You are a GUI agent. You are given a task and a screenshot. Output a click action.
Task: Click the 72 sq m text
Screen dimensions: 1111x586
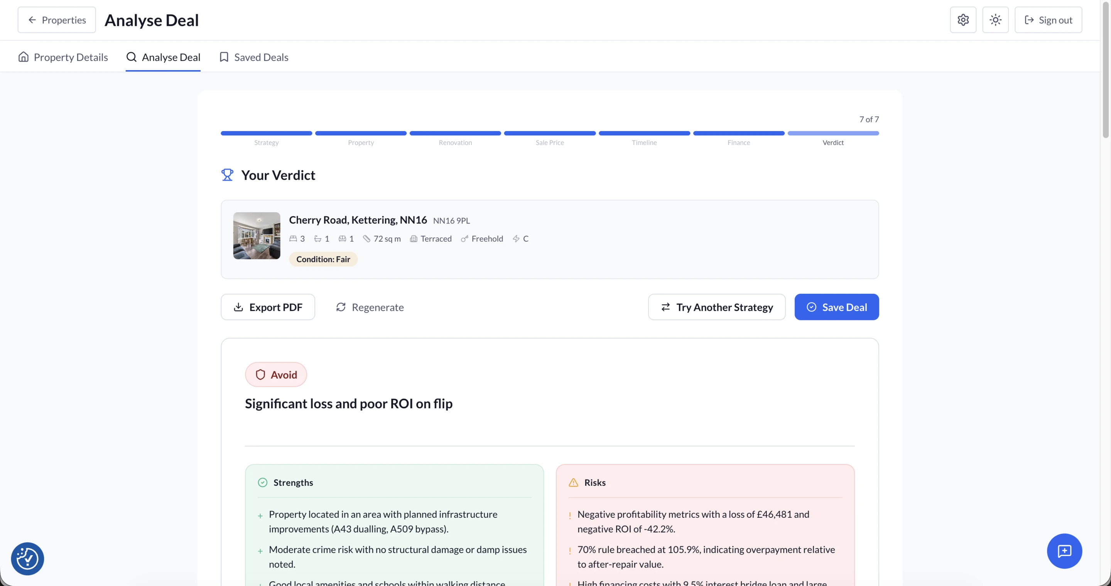(387, 239)
